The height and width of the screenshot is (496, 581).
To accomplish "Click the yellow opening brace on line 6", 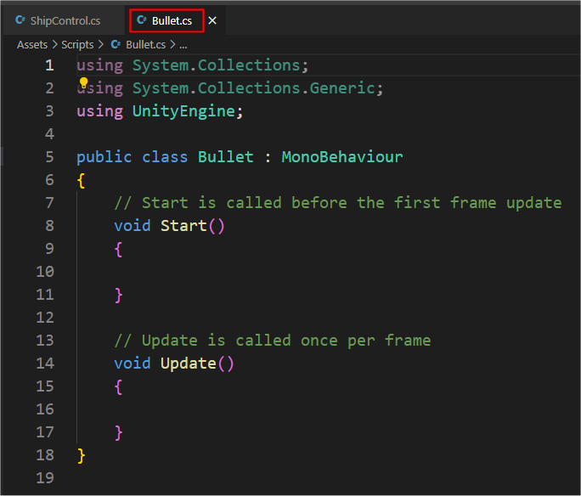I will [x=82, y=181].
